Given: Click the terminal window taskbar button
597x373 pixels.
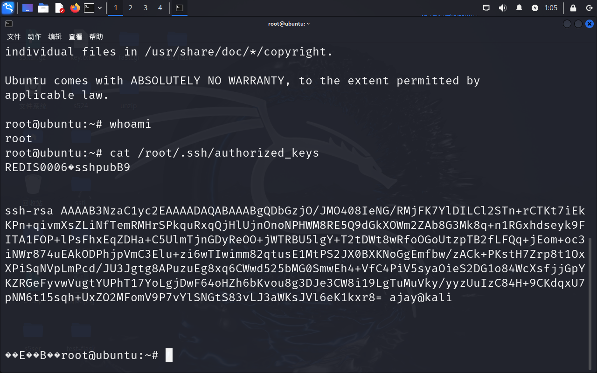Looking at the screenshot, I should (x=180, y=8).
